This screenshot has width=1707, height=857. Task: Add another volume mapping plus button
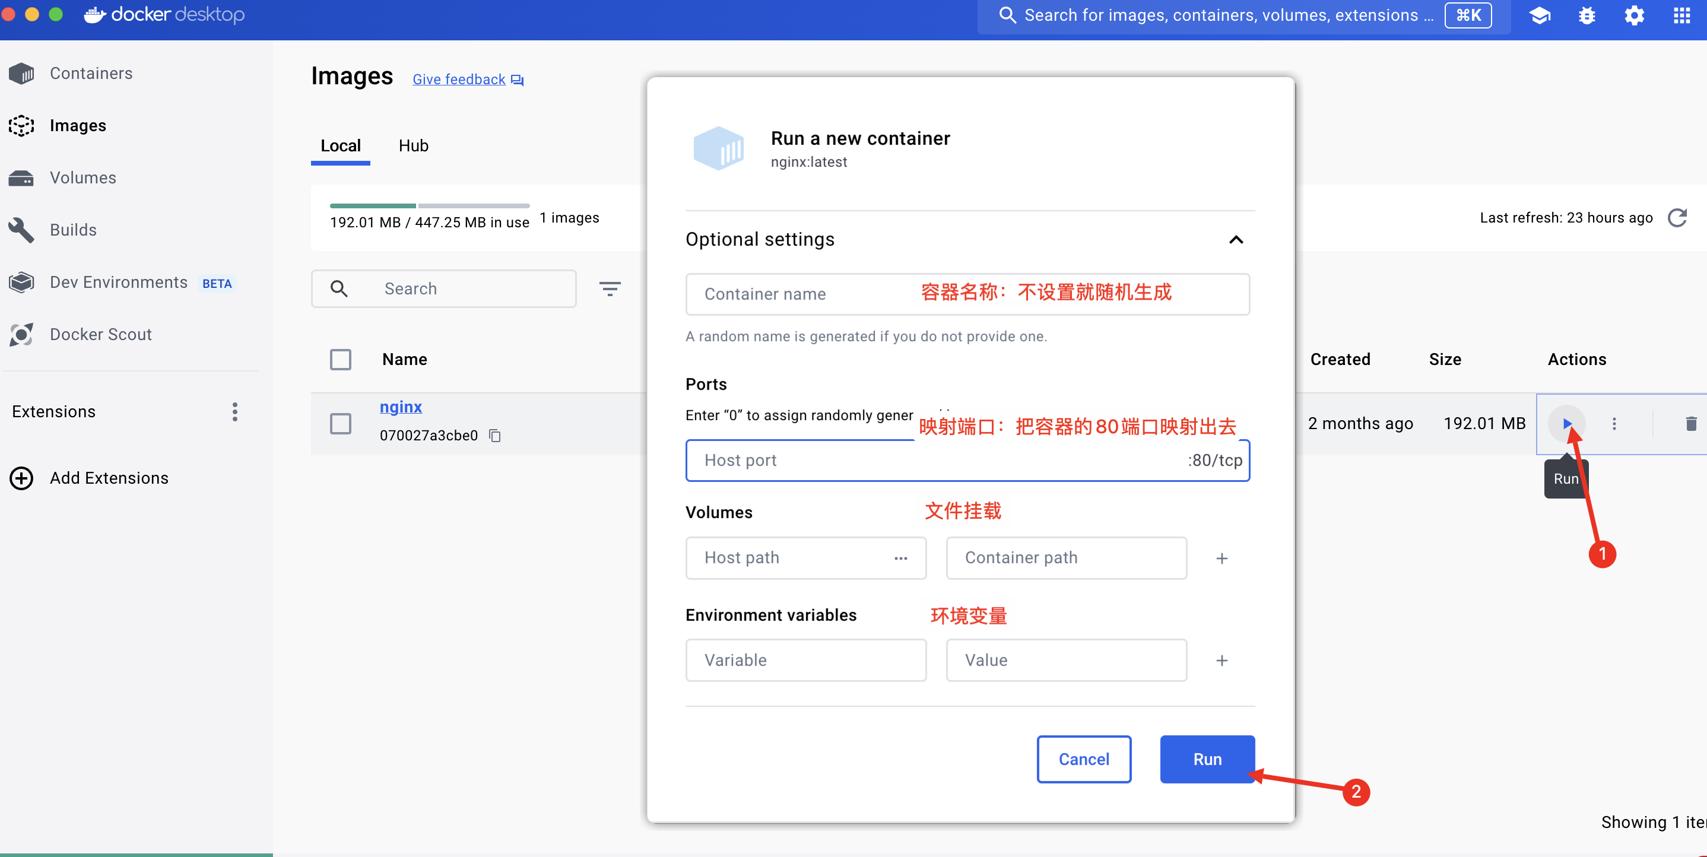click(x=1222, y=558)
